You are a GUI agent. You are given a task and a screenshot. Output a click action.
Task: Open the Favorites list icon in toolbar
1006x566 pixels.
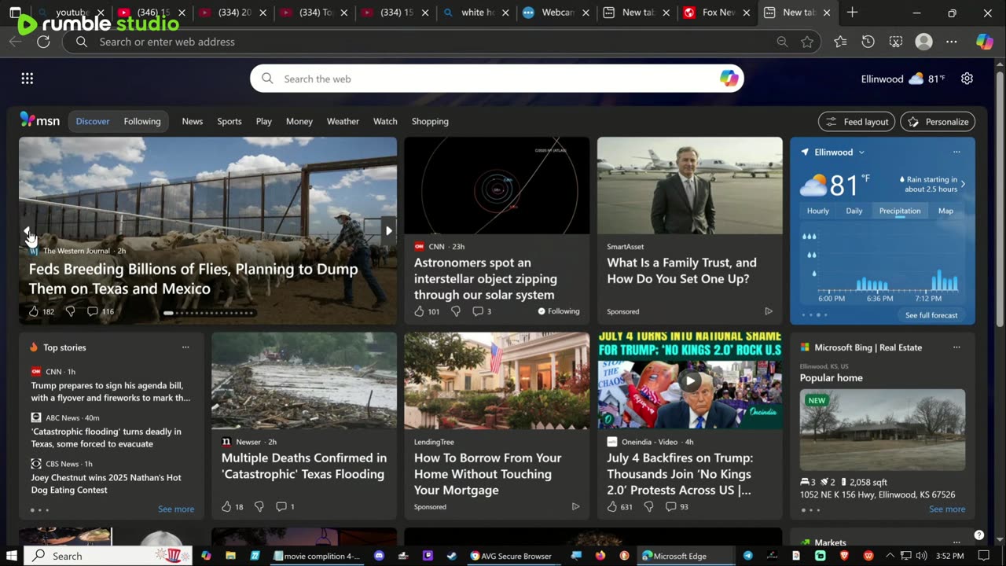point(840,42)
